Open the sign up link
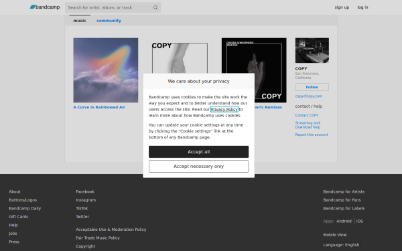 coord(342,7)
